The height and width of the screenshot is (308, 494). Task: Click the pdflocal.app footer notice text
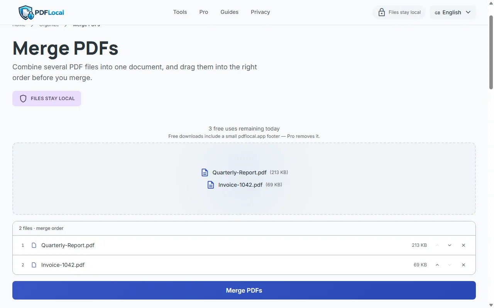pyautogui.click(x=244, y=136)
